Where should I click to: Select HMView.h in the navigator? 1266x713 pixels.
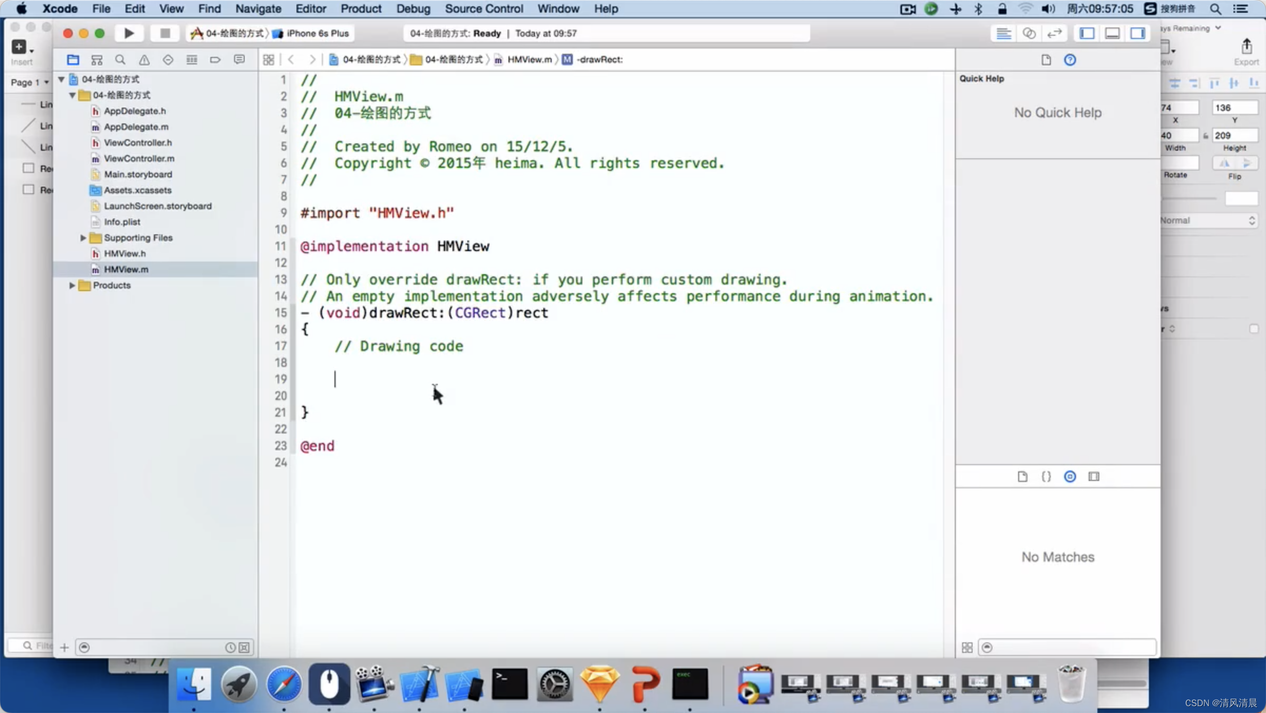tap(124, 254)
